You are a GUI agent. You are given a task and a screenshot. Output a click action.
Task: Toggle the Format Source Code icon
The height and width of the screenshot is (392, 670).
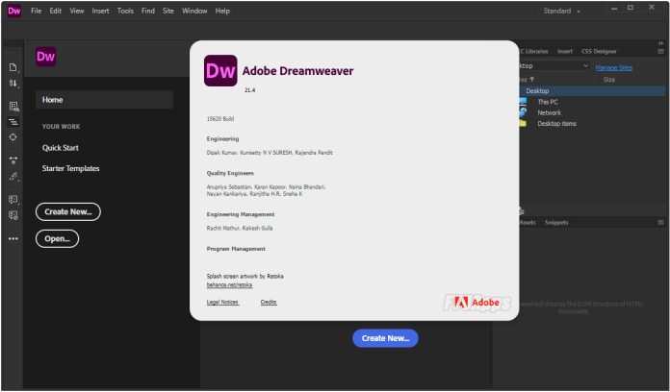(x=13, y=122)
